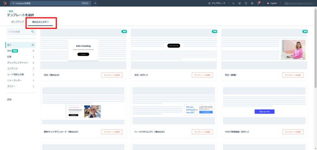Open the help question mark icon
Viewport: 317px width, 150px height.
[246, 3]
